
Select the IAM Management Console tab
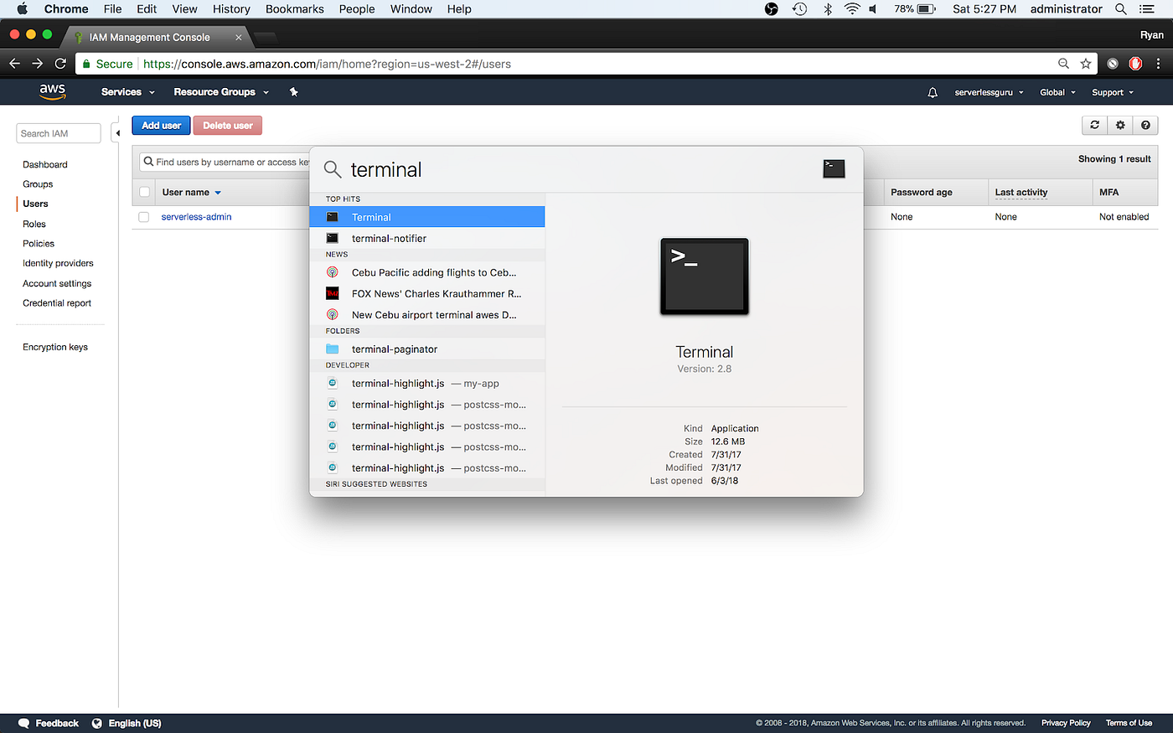[156, 37]
